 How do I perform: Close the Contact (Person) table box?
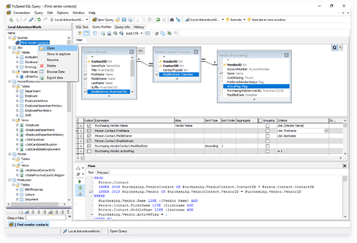(132, 52)
